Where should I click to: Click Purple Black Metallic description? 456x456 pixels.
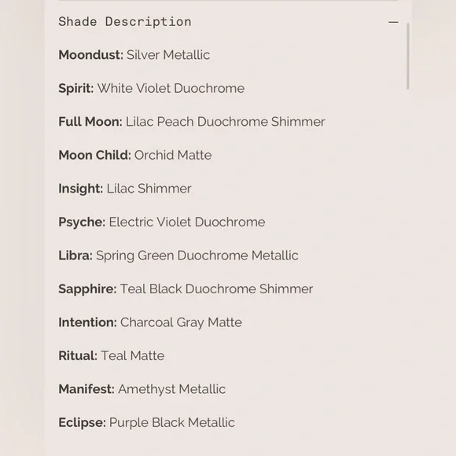(x=172, y=423)
